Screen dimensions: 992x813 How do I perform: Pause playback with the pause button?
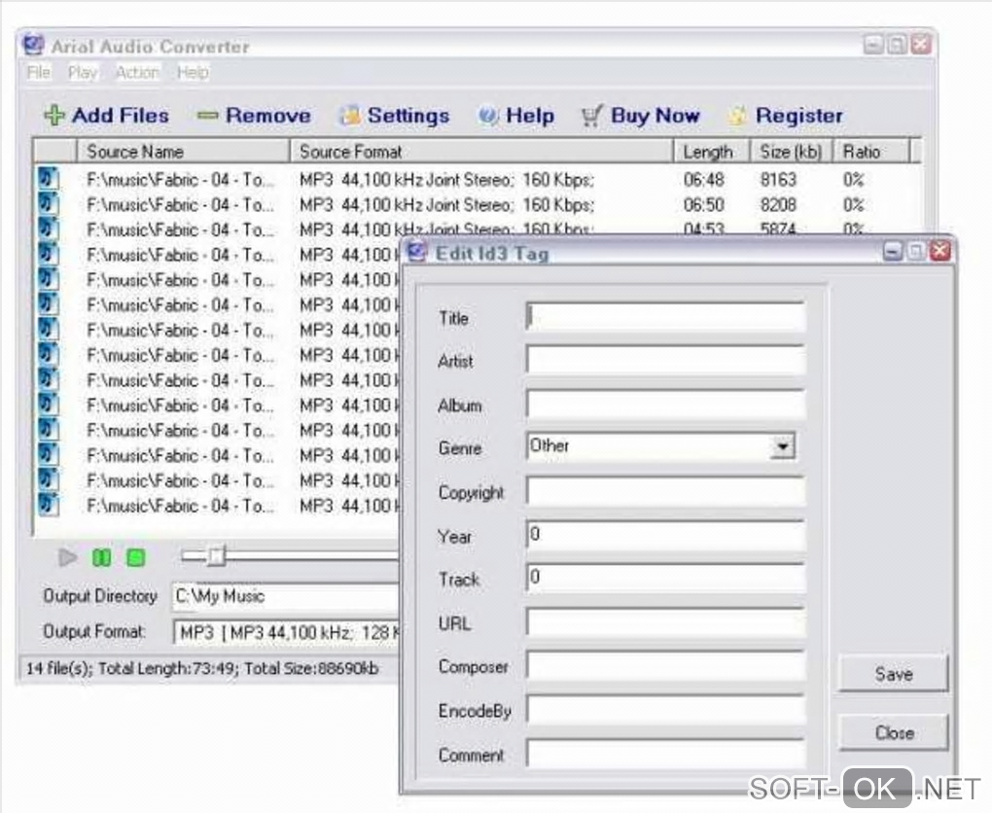coord(101,557)
